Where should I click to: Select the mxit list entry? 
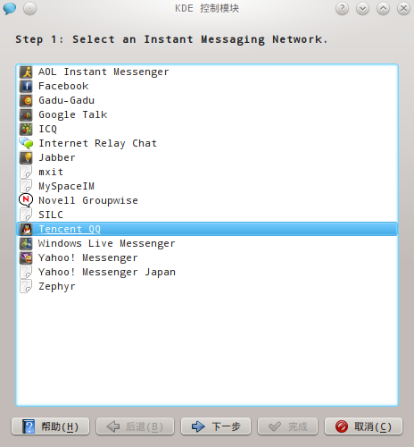coord(207,172)
